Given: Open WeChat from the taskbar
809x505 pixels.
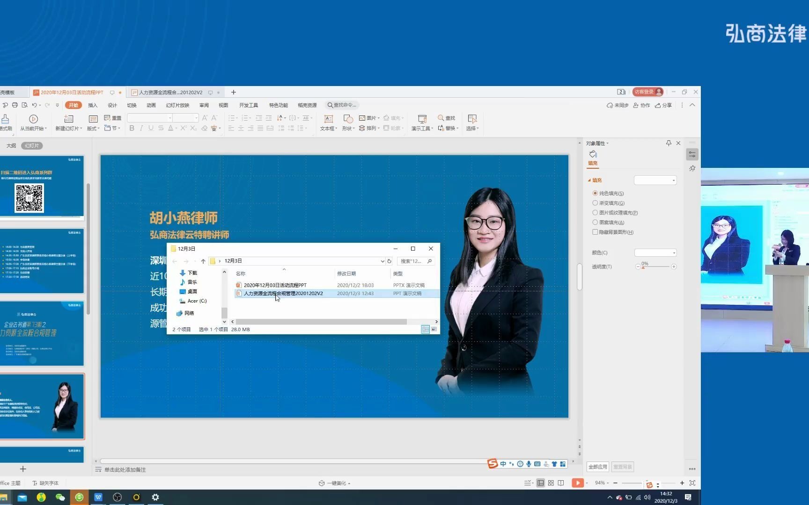Looking at the screenshot, I should click(x=60, y=497).
